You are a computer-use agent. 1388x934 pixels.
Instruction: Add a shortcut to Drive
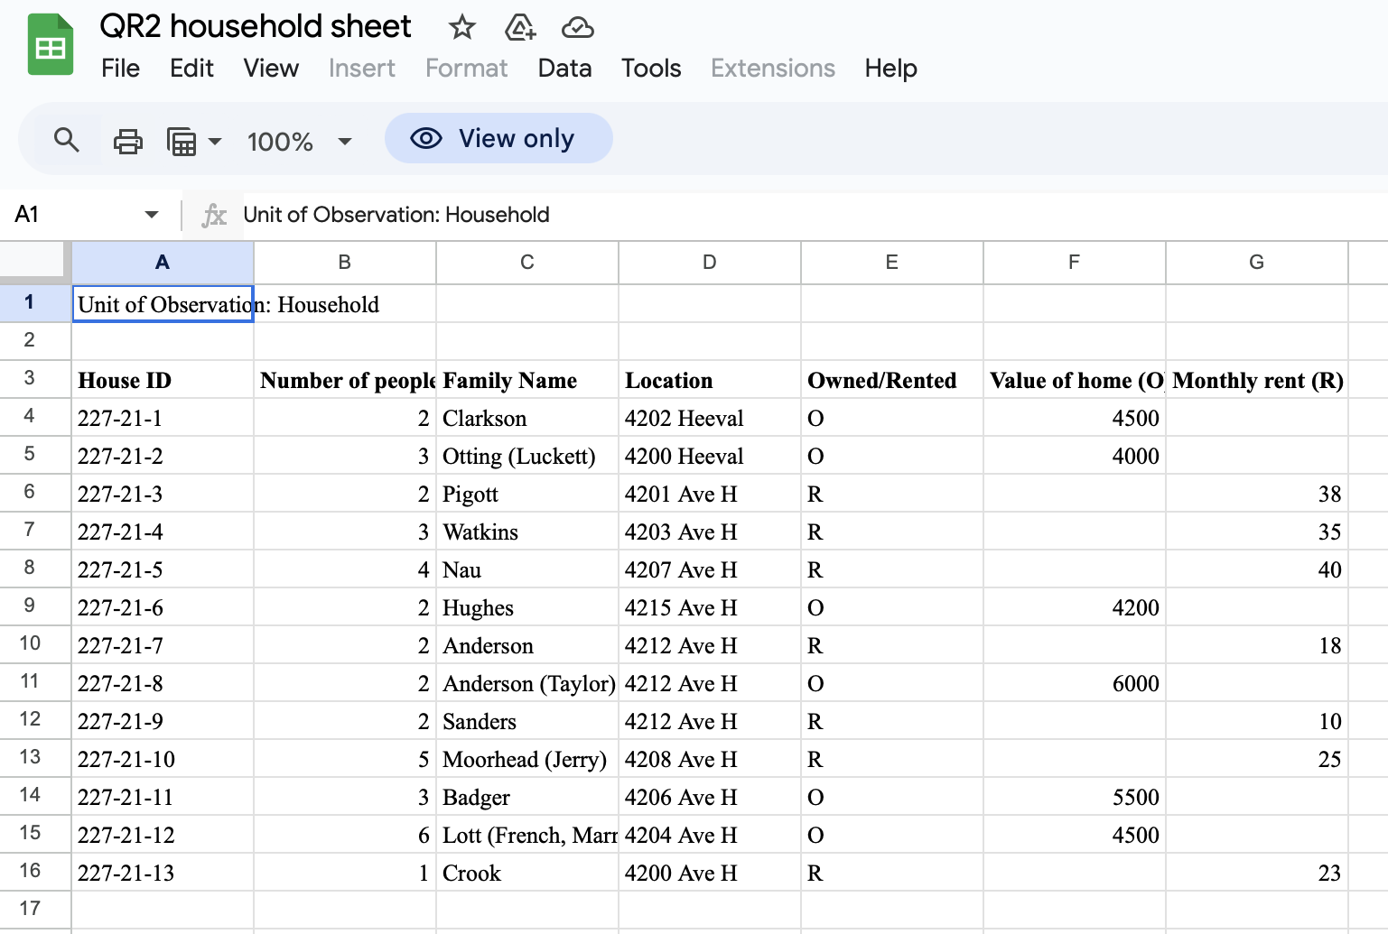click(519, 28)
